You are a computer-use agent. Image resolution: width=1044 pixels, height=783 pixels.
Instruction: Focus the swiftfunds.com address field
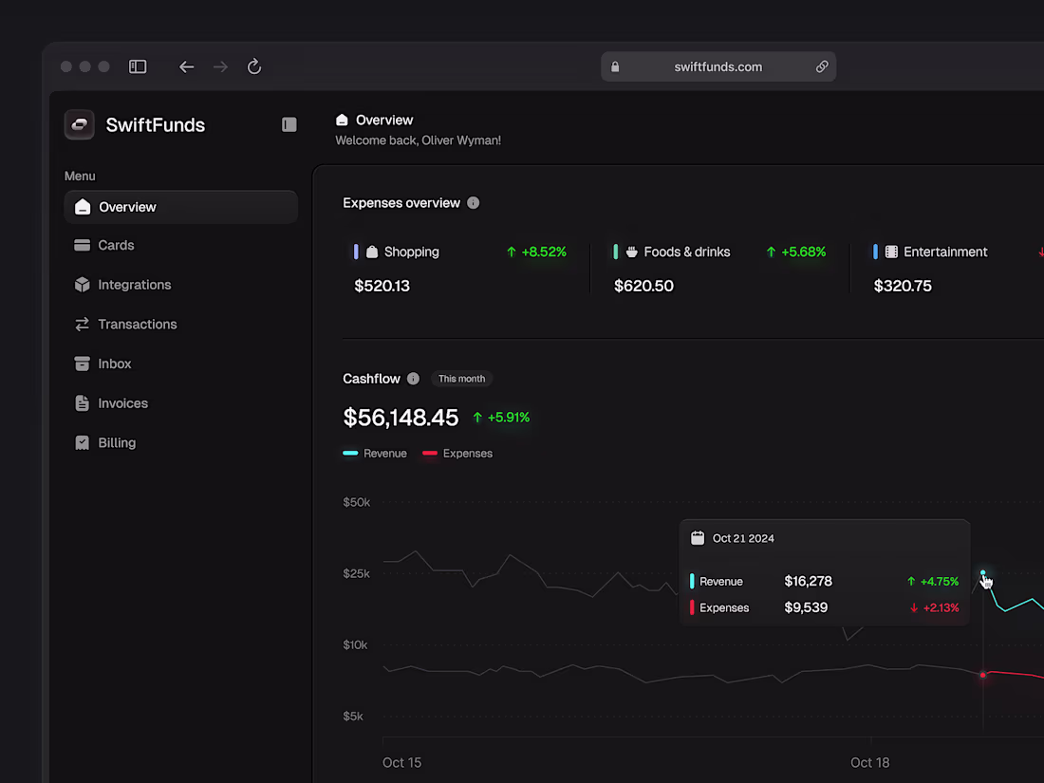click(718, 66)
